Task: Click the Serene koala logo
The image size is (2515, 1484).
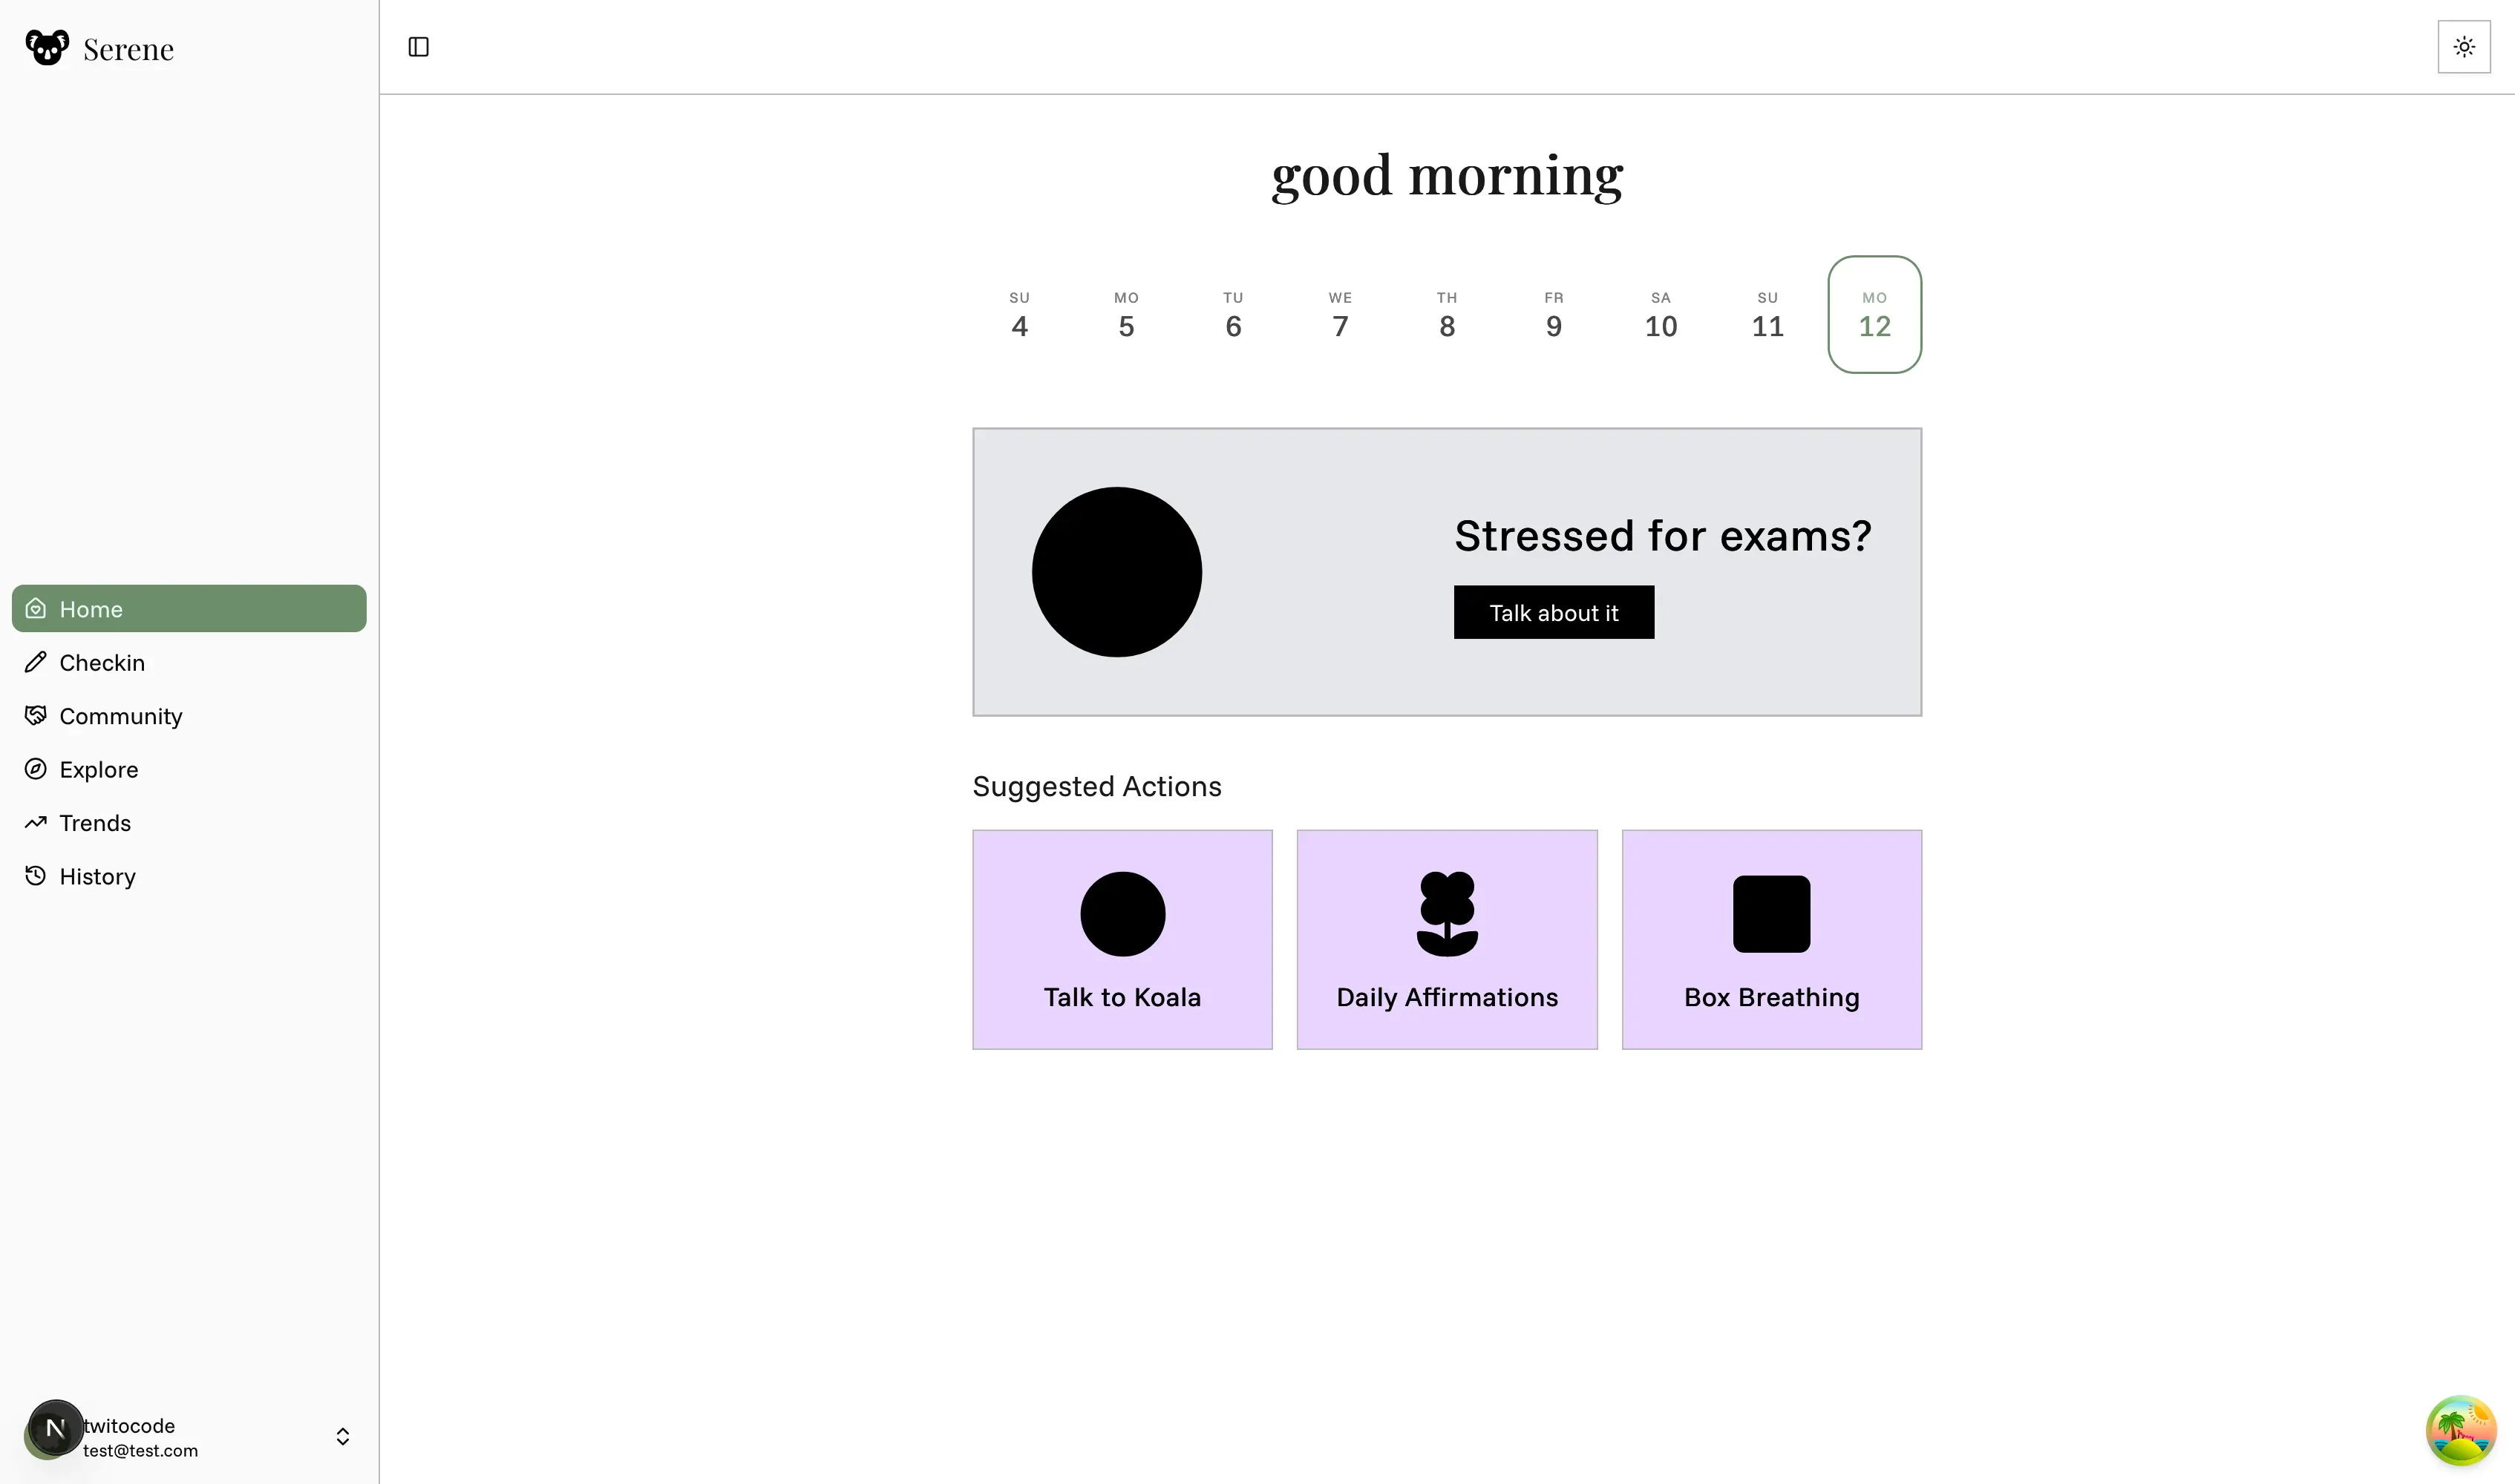Action: tap(45, 46)
